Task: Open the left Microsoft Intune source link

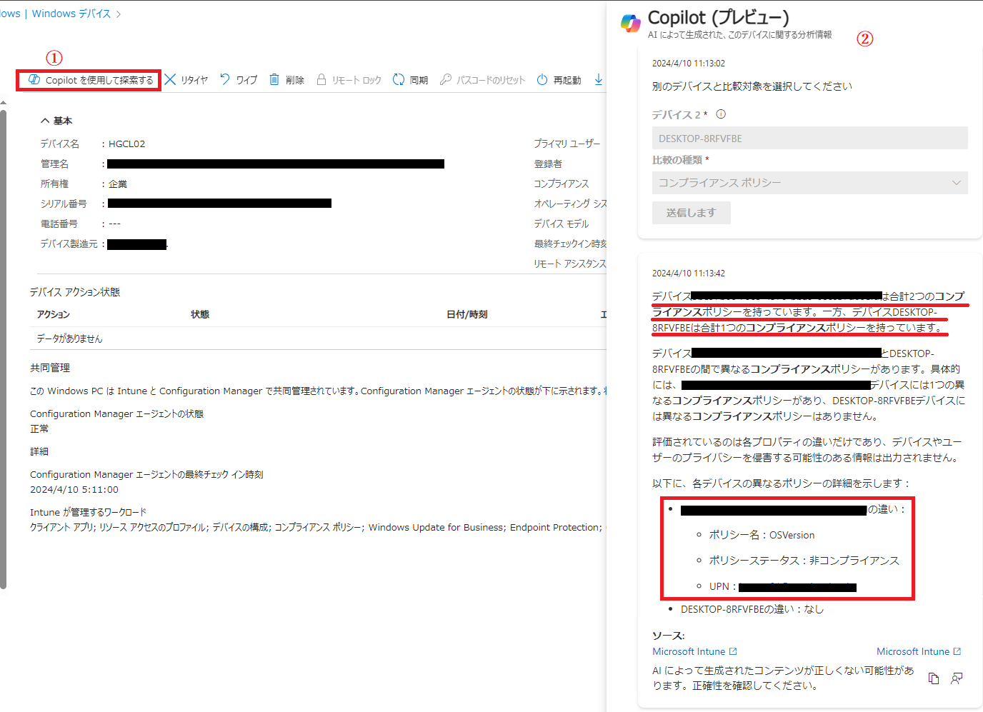Action: point(689,651)
